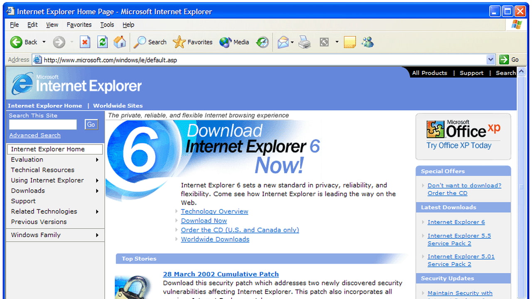Open the Worldwide Sites link
Screen dimensions: 532x299
[118, 105]
